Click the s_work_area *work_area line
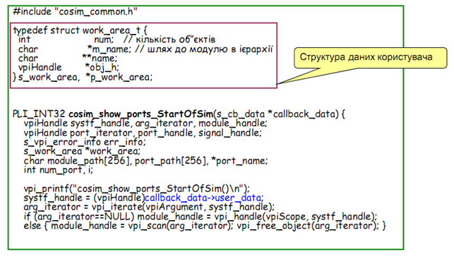 pyautogui.click(x=82, y=151)
